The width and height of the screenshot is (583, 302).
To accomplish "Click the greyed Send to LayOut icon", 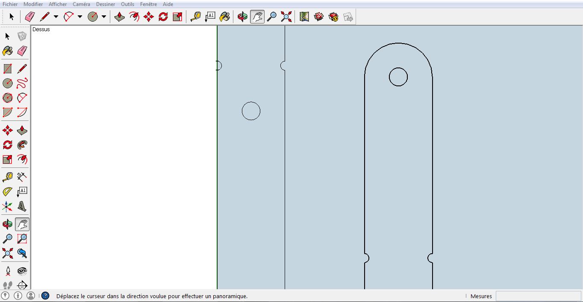I will (x=348, y=17).
